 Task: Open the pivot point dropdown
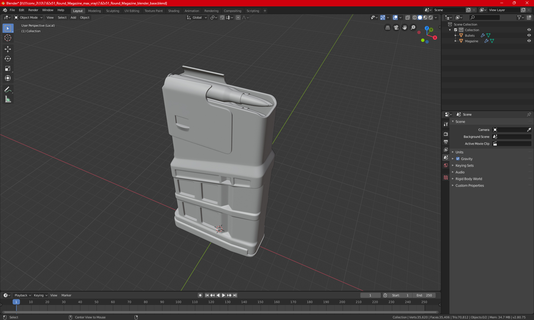point(214,17)
